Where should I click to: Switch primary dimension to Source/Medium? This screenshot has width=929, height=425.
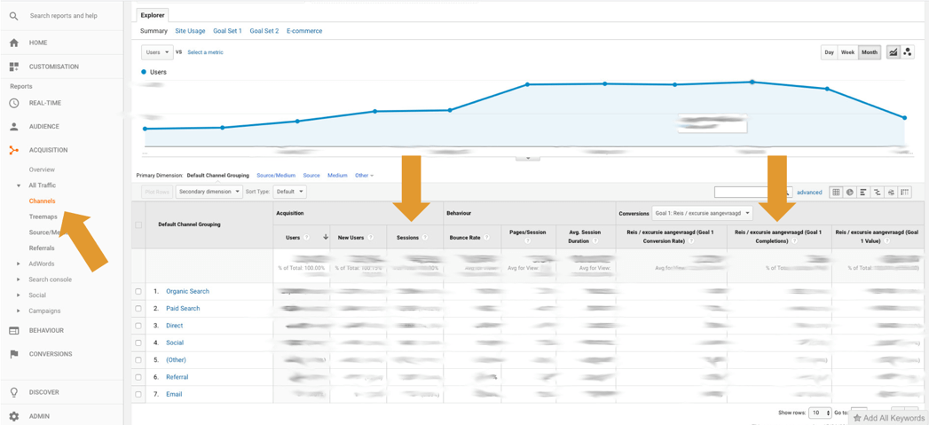point(276,176)
